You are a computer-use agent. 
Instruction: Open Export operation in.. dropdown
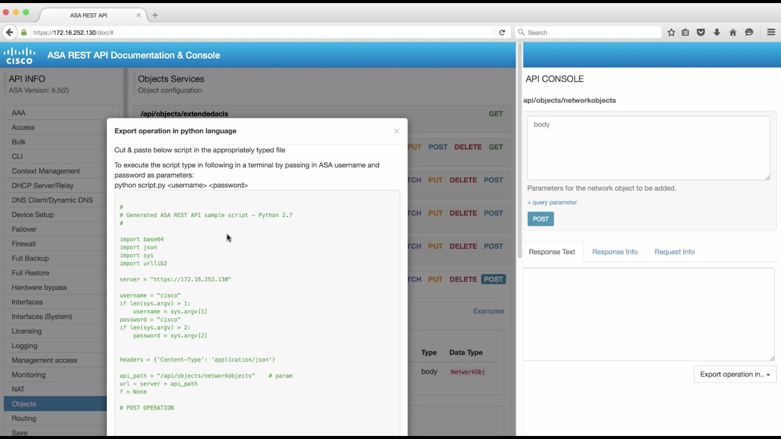click(x=735, y=374)
